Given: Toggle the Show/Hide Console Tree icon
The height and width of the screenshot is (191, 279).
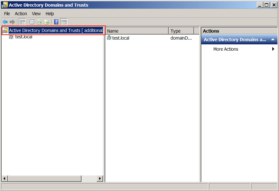Looking at the screenshot, I should click(22, 22).
